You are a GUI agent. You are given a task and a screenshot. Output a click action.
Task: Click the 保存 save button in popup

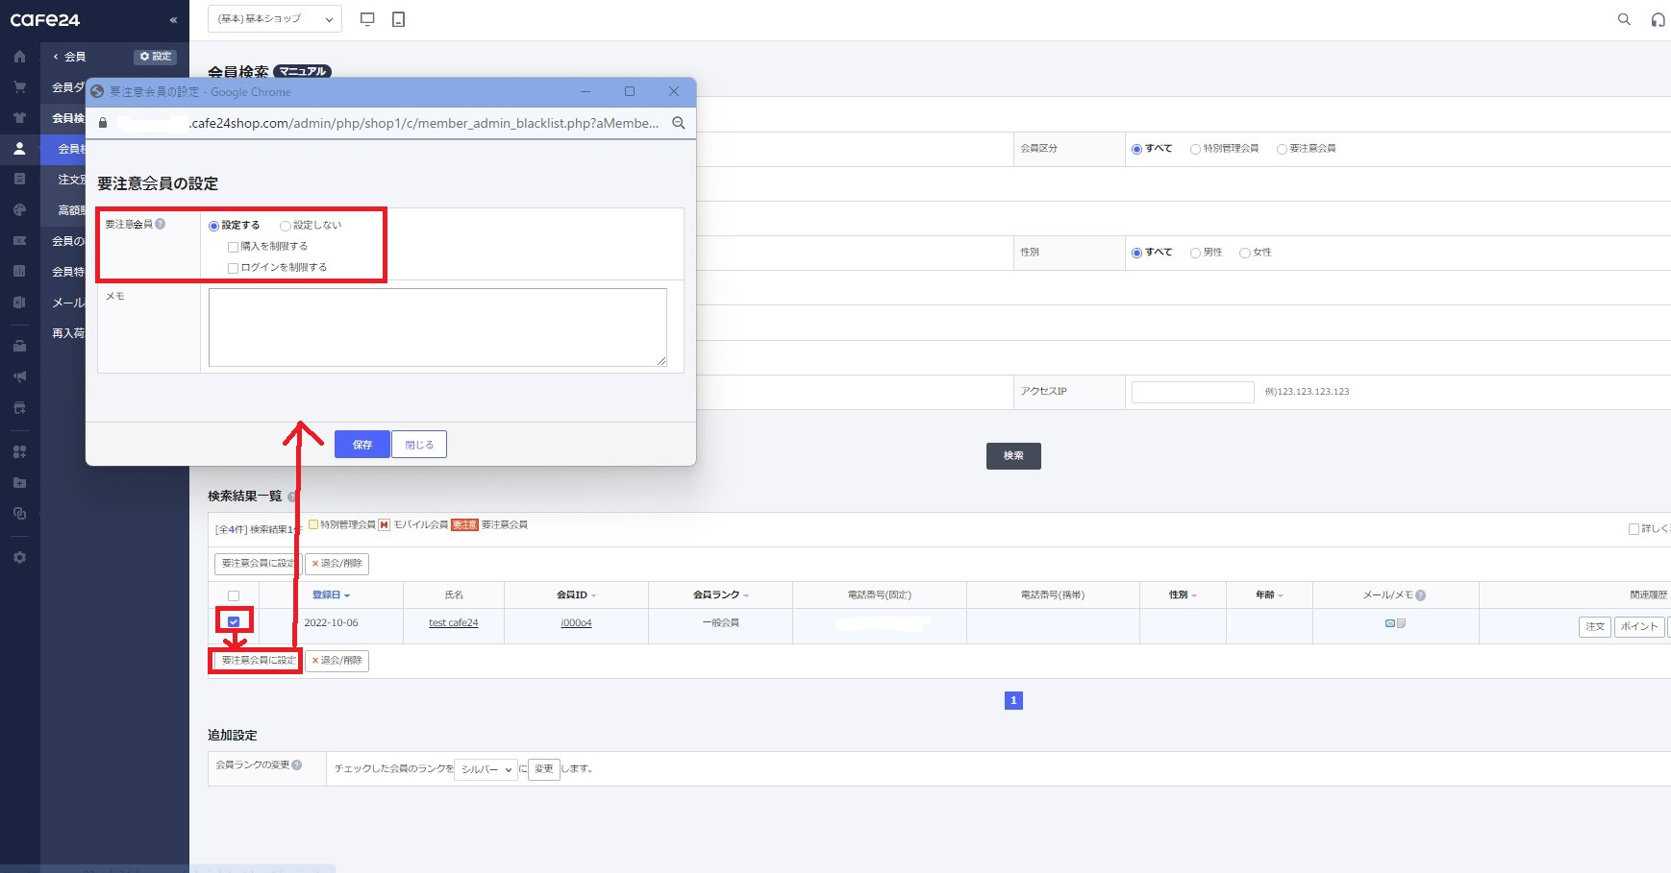tap(362, 445)
